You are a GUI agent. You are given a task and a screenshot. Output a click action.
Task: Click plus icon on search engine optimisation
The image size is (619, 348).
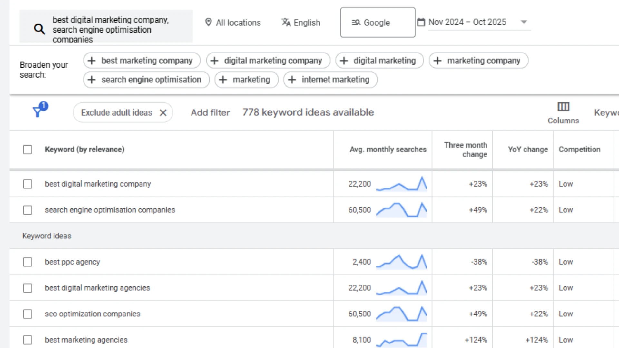tap(92, 80)
